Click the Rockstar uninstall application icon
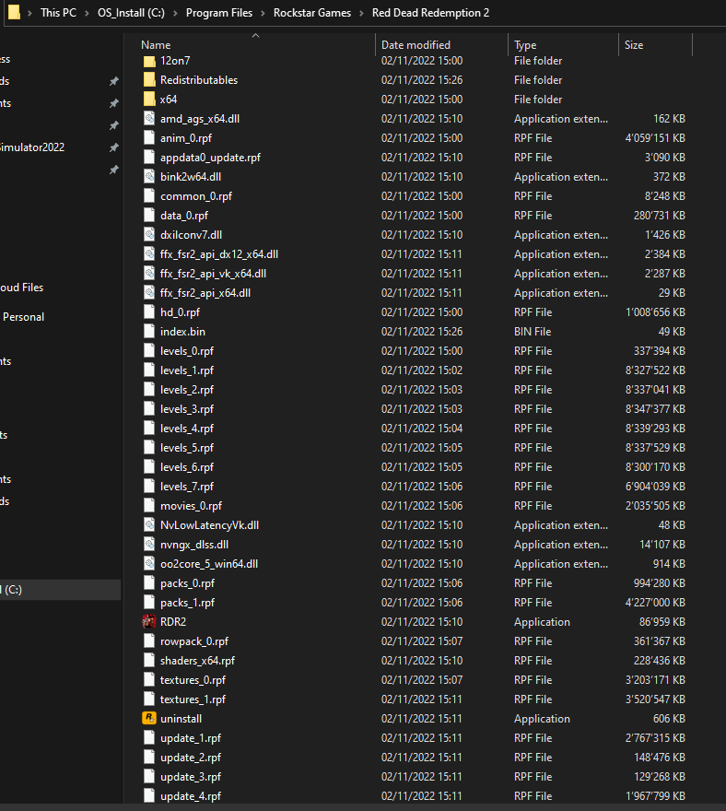 (x=149, y=719)
